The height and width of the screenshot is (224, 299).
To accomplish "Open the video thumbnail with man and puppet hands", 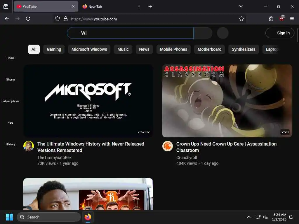I will [88, 194].
